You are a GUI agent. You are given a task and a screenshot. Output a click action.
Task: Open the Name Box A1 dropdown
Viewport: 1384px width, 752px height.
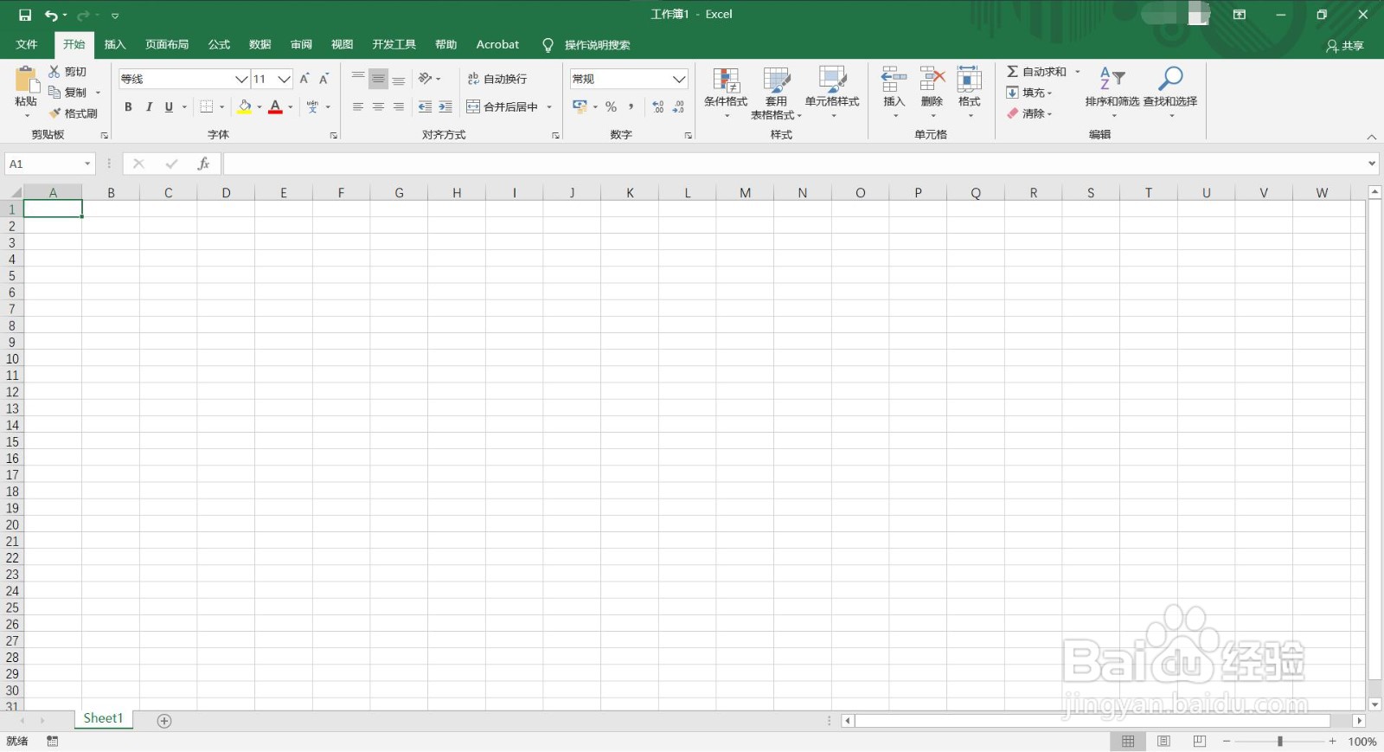coord(87,164)
